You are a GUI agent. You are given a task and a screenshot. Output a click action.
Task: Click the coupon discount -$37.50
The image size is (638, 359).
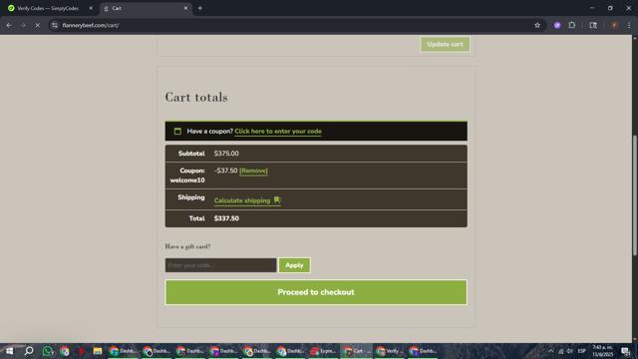pos(225,171)
